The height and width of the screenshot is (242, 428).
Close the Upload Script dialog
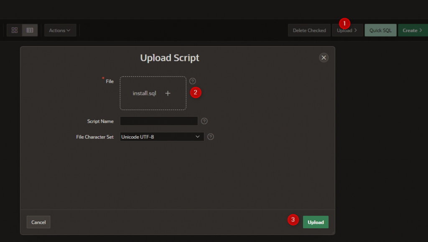[x=324, y=58]
